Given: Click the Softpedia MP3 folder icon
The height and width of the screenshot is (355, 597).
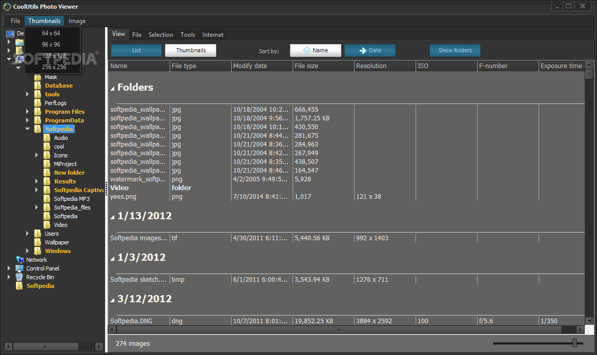Looking at the screenshot, I should 47,199.
